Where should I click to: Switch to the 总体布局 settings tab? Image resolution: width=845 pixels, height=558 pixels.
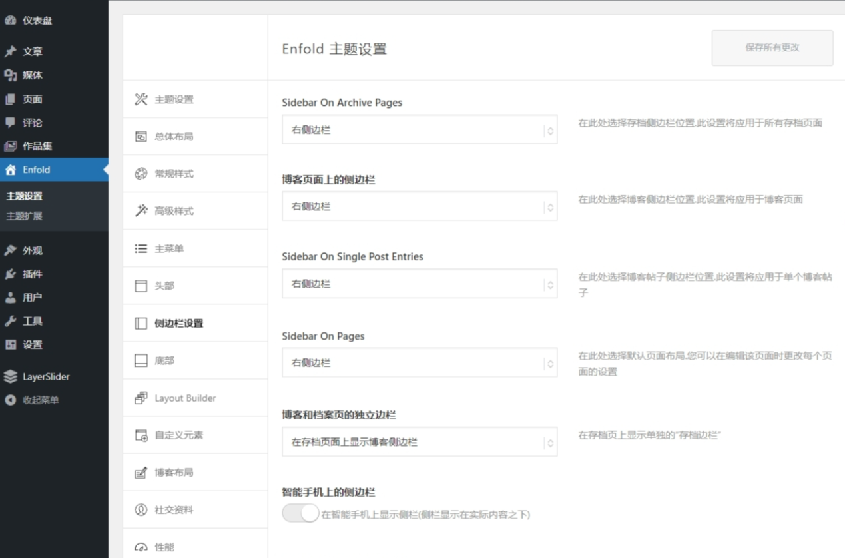tap(195, 137)
